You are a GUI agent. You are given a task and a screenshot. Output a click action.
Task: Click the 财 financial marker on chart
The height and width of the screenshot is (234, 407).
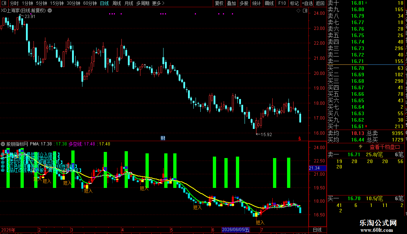click(x=163, y=138)
